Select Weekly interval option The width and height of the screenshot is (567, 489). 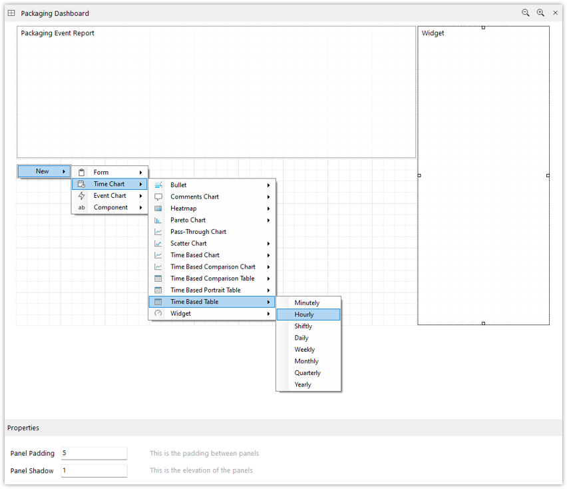[x=308, y=350]
